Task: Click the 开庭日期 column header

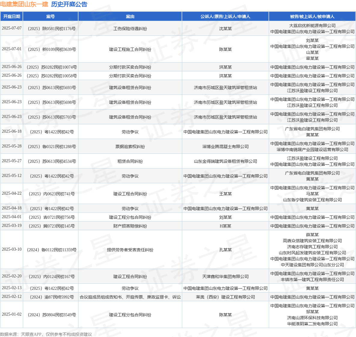Action: [12, 17]
